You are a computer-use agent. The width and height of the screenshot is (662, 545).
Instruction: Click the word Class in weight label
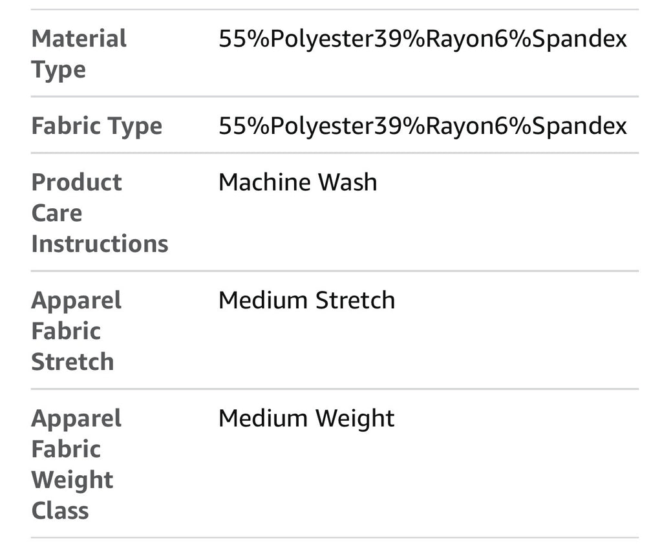coord(60,511)
